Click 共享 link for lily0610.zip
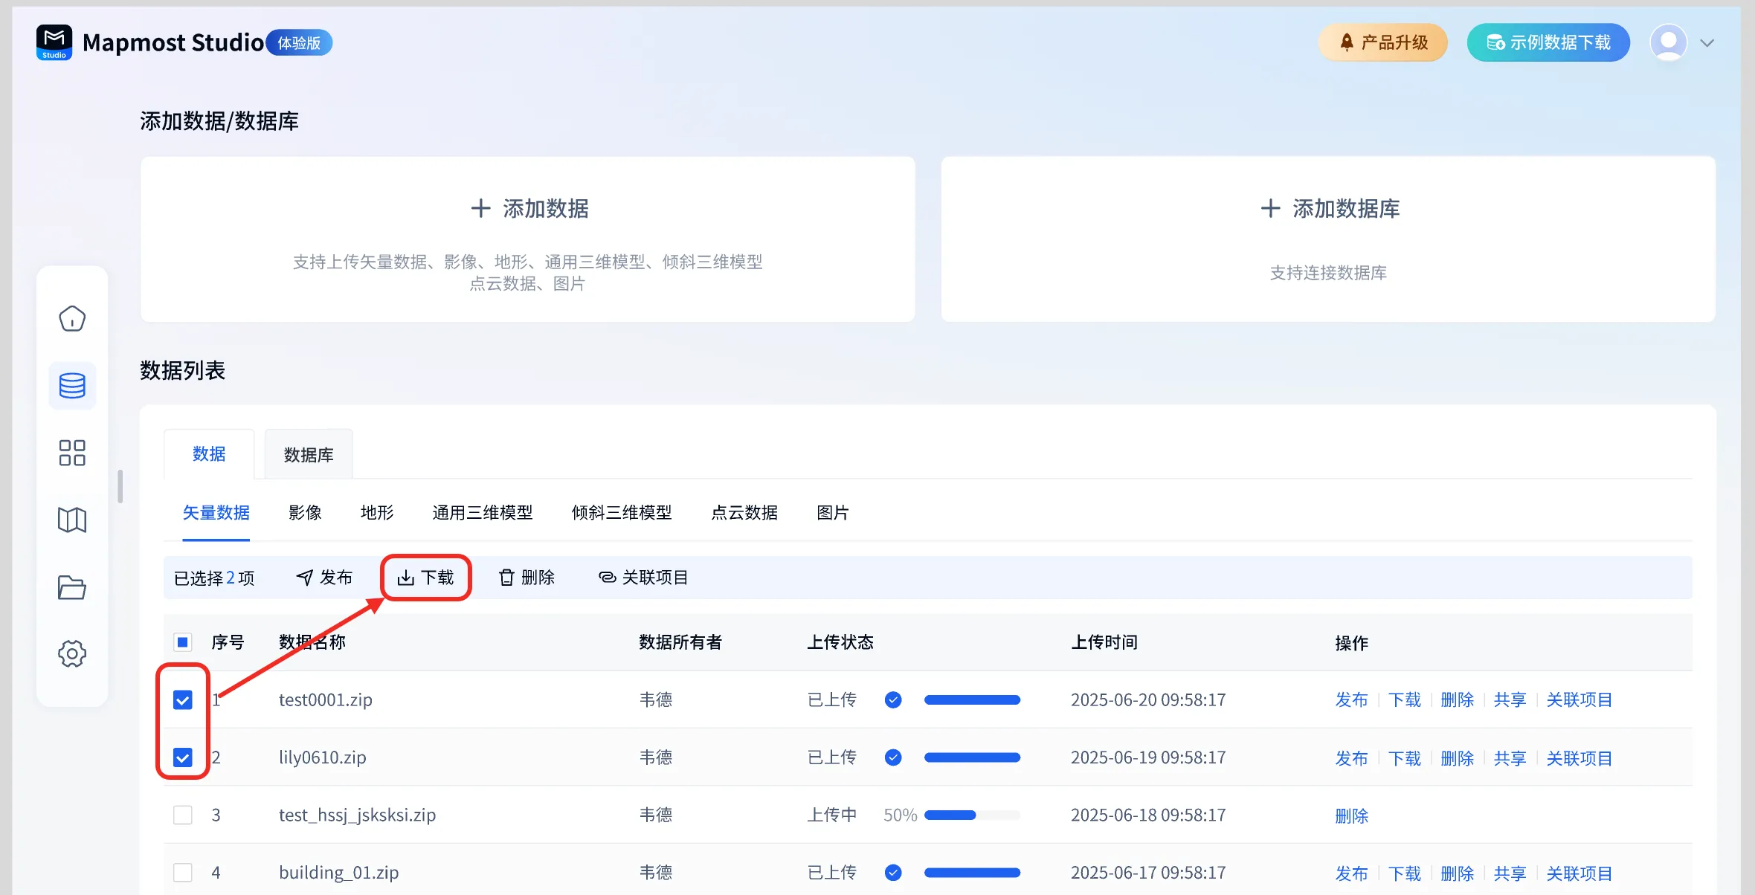The height and width of the screenshot is (895, 1755). click(1510, 758)
